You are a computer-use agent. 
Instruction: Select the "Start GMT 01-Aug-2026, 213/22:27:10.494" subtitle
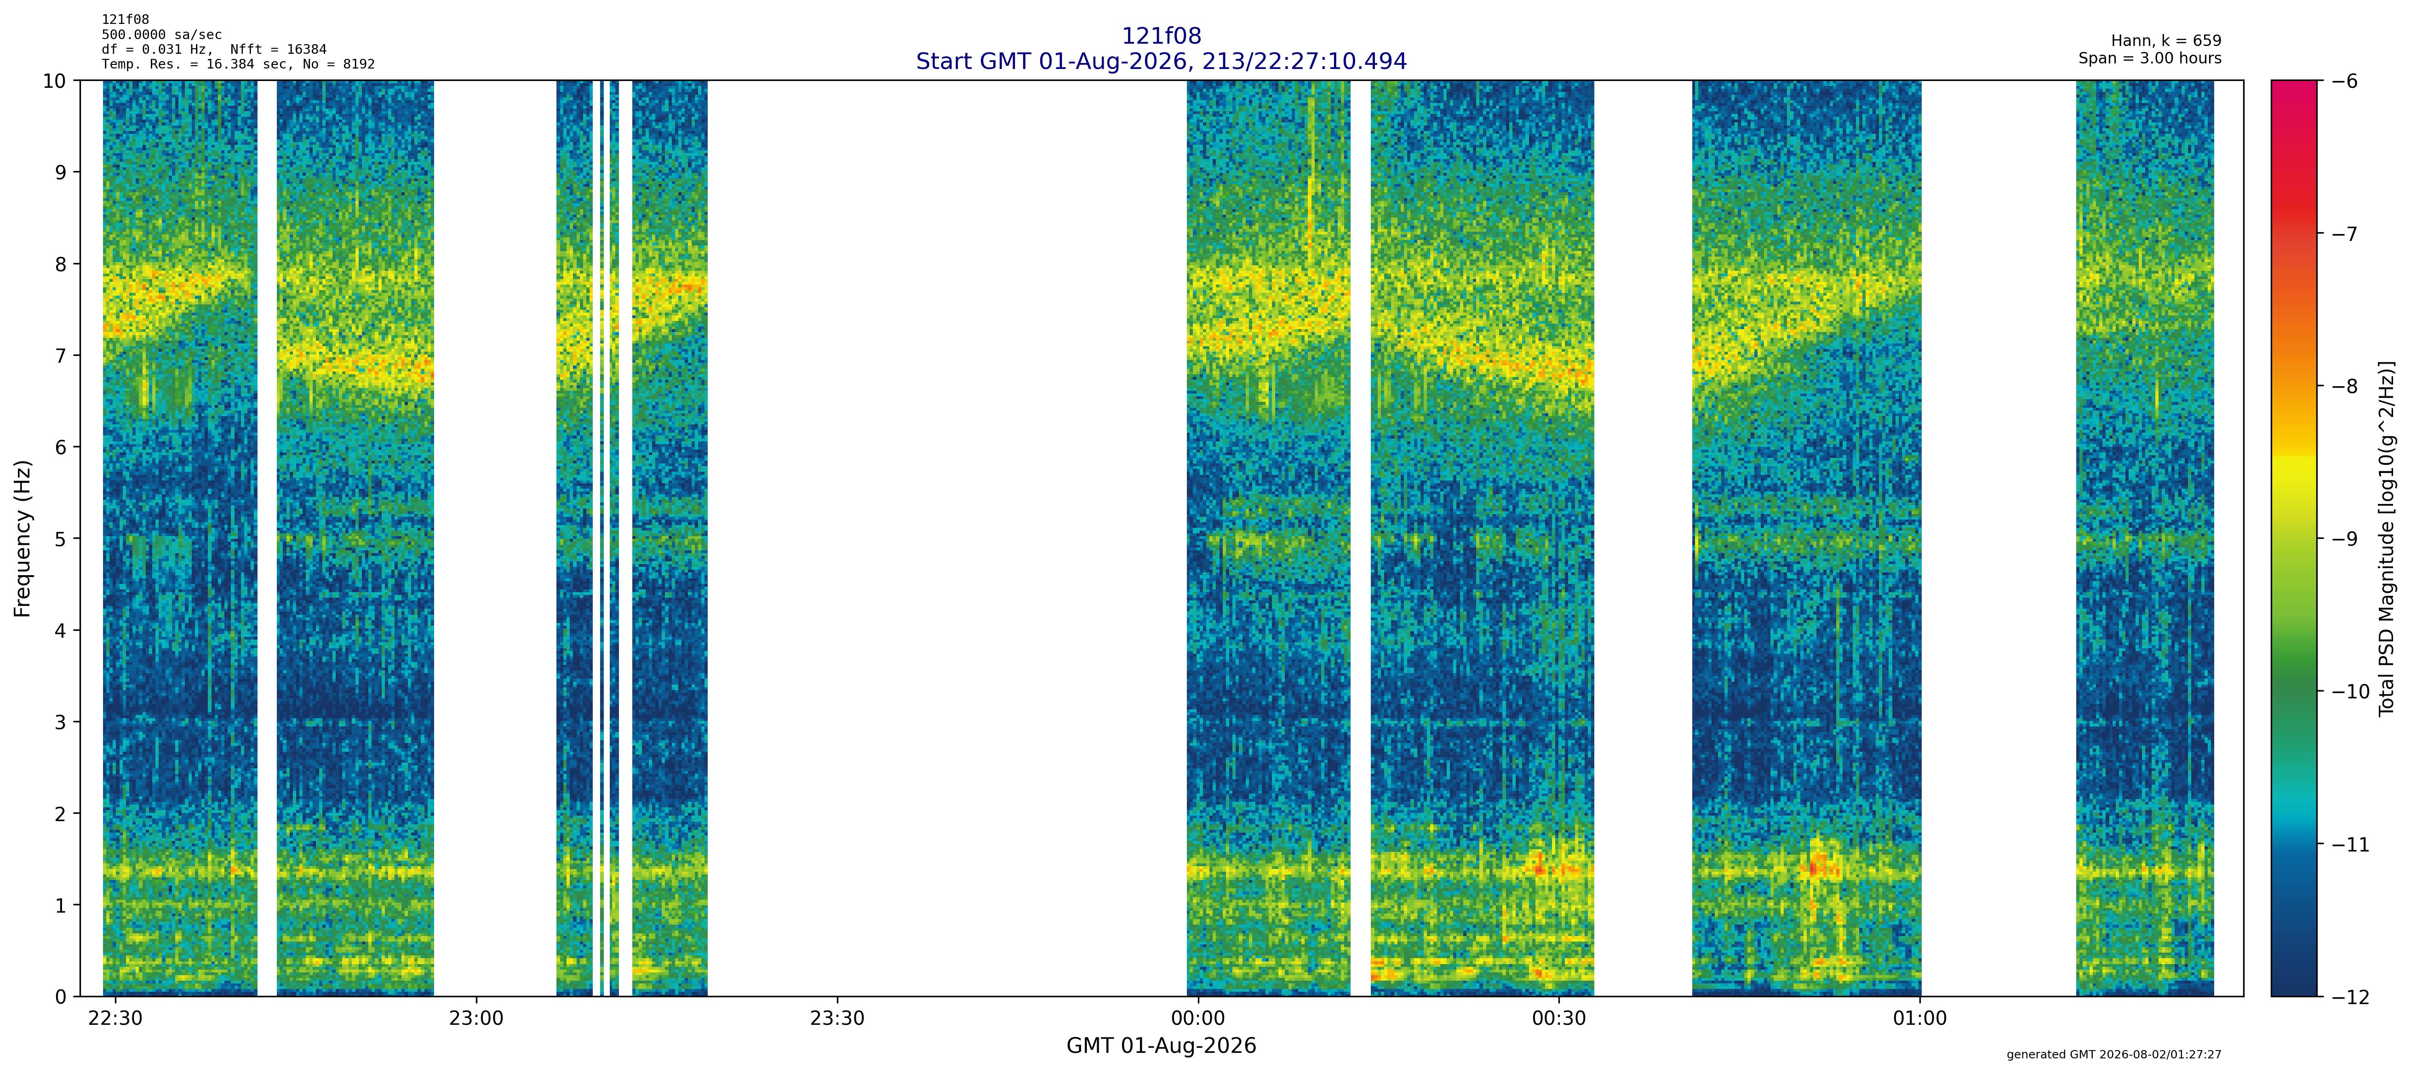[1162, 62]
